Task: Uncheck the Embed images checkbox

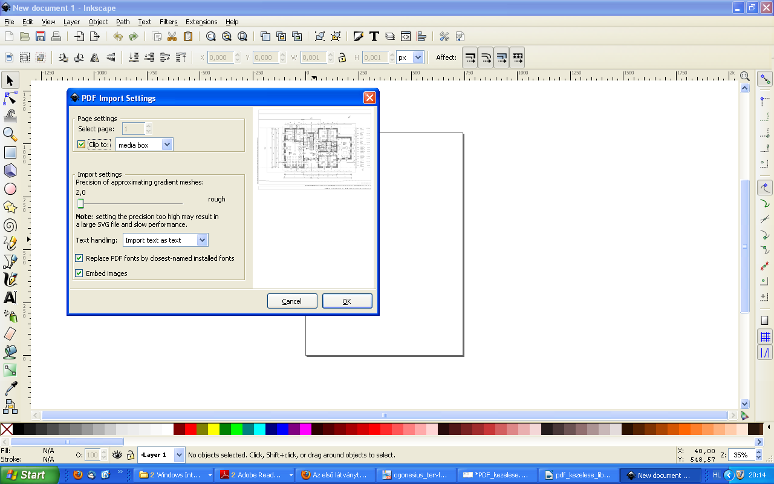Action: pyautogui.click(x=79, y=273)
